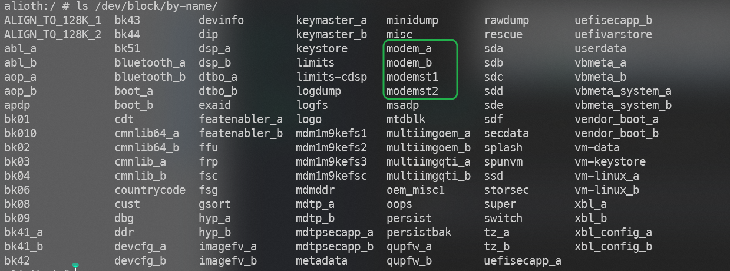Select the modem_b entry in the listing

[x=409, y=63]
